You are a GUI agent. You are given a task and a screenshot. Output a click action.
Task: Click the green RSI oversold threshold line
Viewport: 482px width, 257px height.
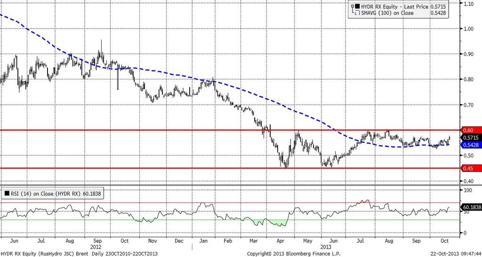click(230, 219)
